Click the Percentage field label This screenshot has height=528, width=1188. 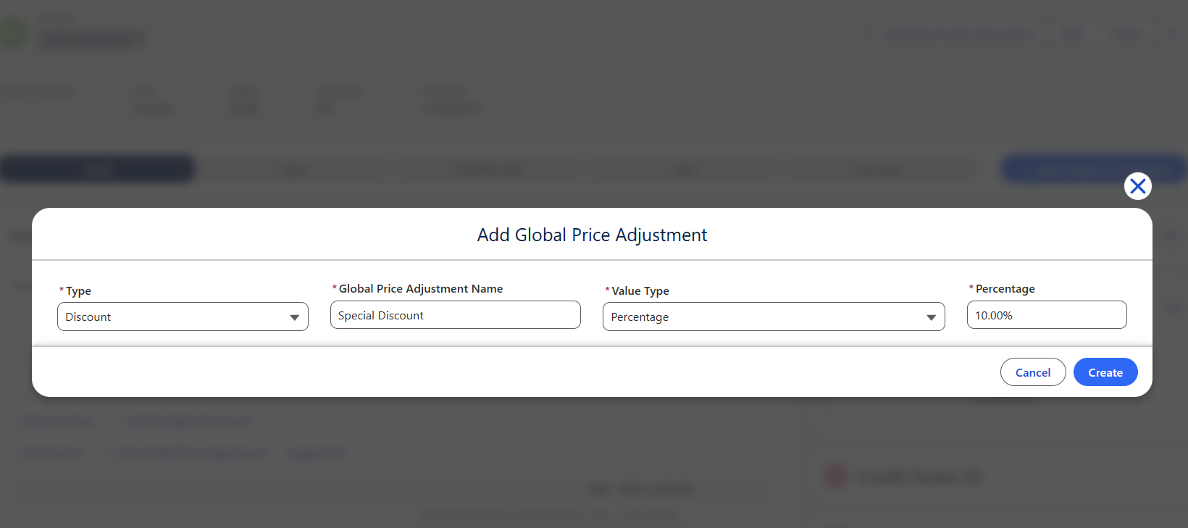pyautogui.click(x=1005, y=288)
